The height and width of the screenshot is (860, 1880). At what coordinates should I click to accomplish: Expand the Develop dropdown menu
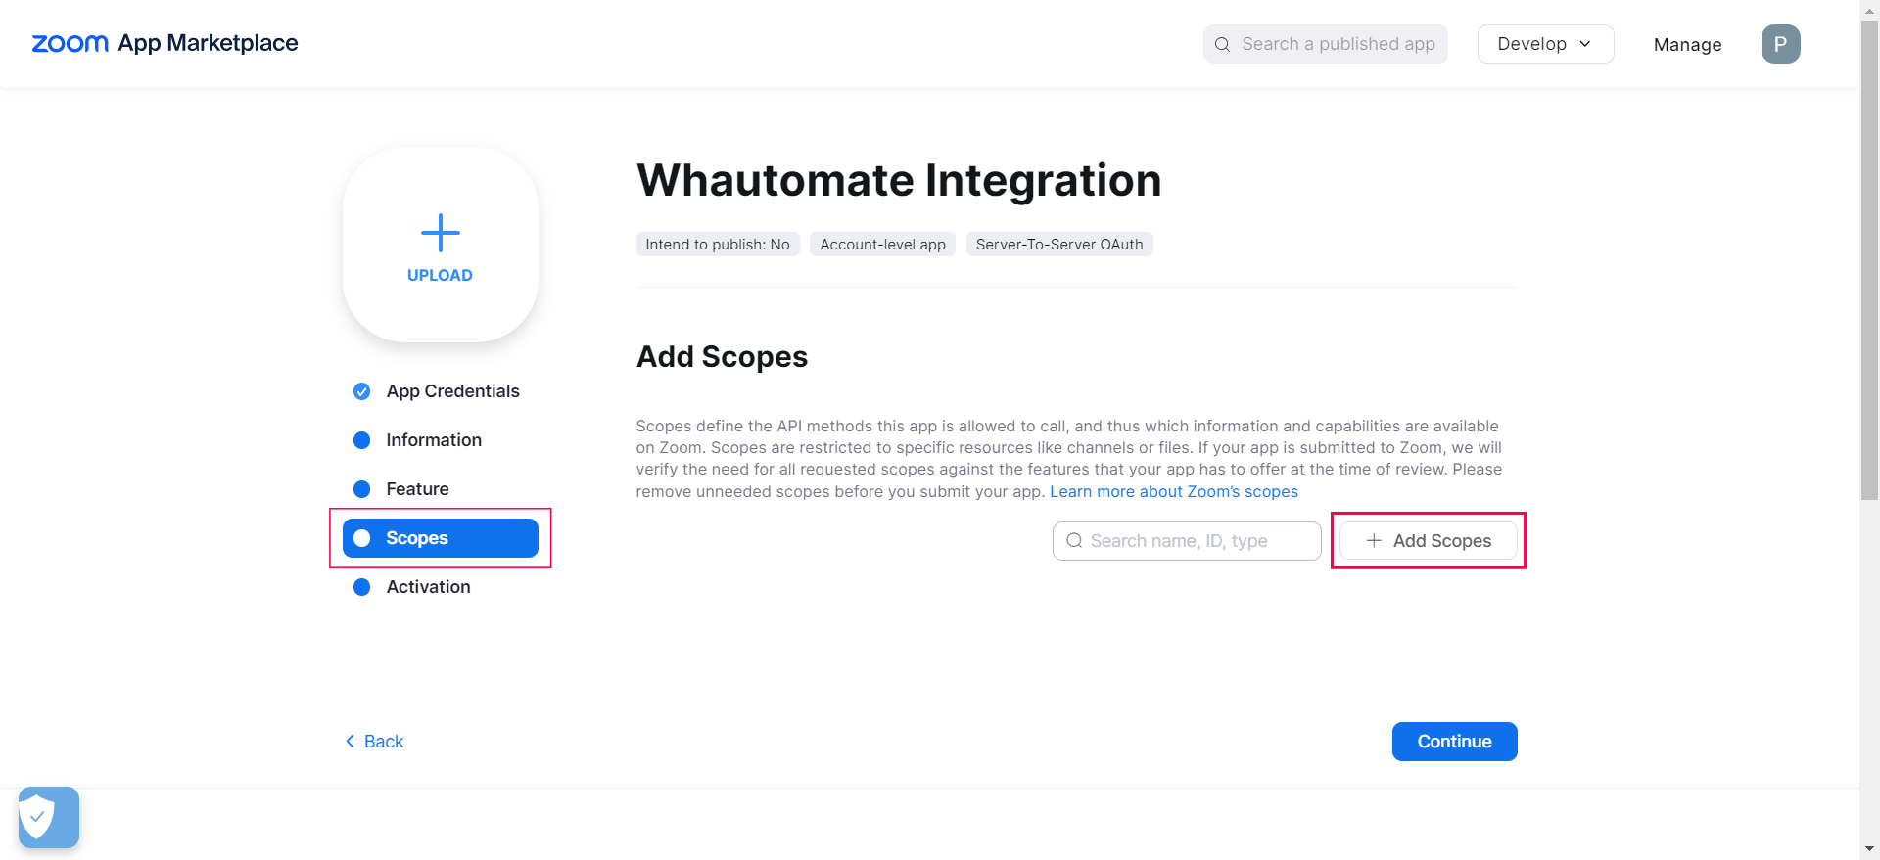[x=1544, y=44]
